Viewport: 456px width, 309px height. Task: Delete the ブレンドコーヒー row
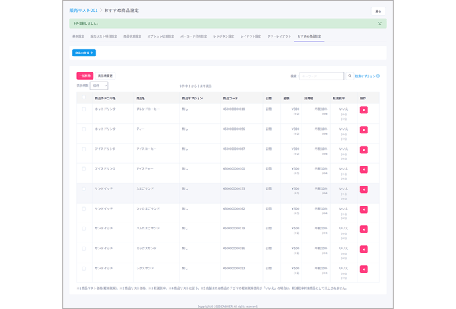tap(363, 110)
